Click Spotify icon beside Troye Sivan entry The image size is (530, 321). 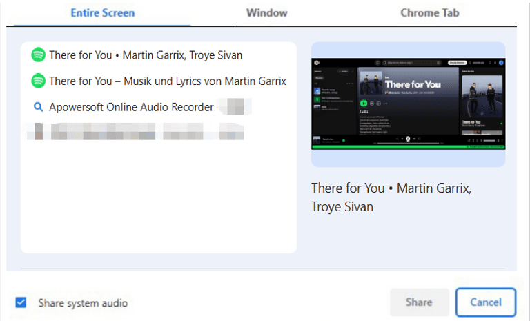coord(38,55)
